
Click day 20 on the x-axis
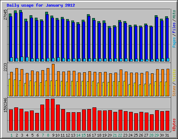tap(110, 135)
